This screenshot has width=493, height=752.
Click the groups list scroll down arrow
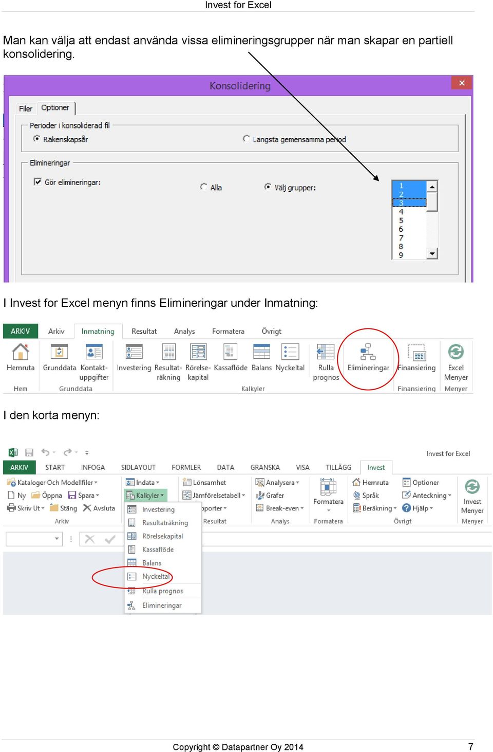click(x=432, y=254)
